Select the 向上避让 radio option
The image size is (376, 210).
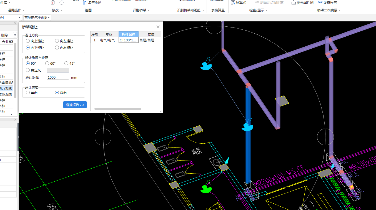[35, 41]
